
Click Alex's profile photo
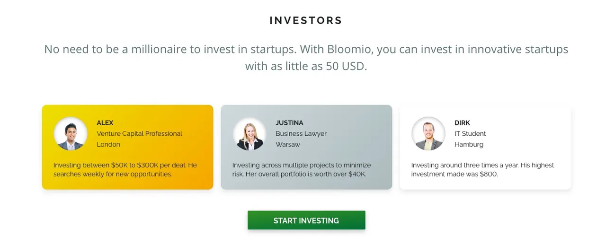click(71, 134)
